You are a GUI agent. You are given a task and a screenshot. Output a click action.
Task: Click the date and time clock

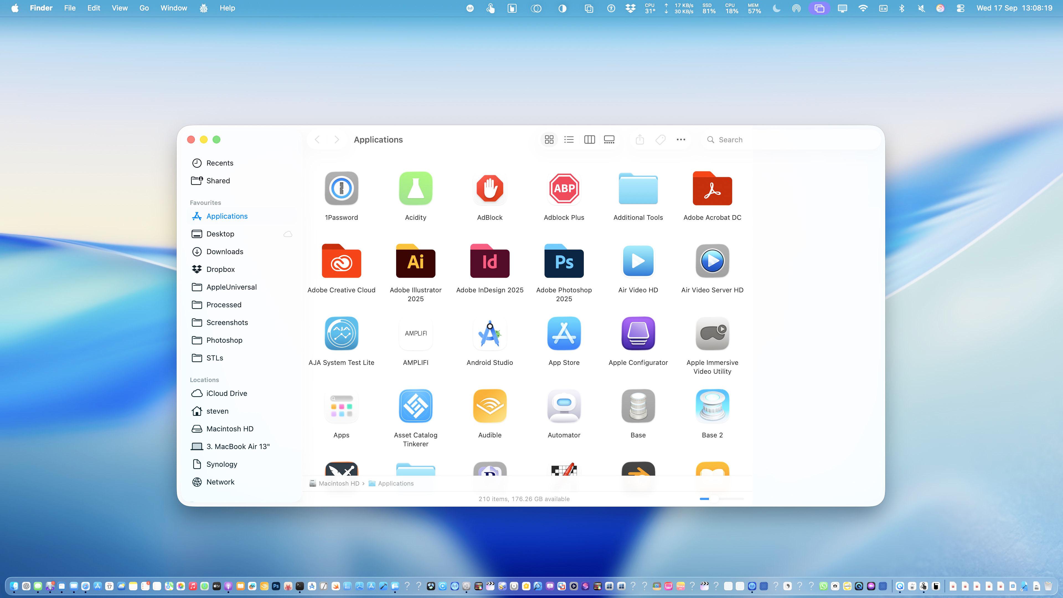[1014, 8]
